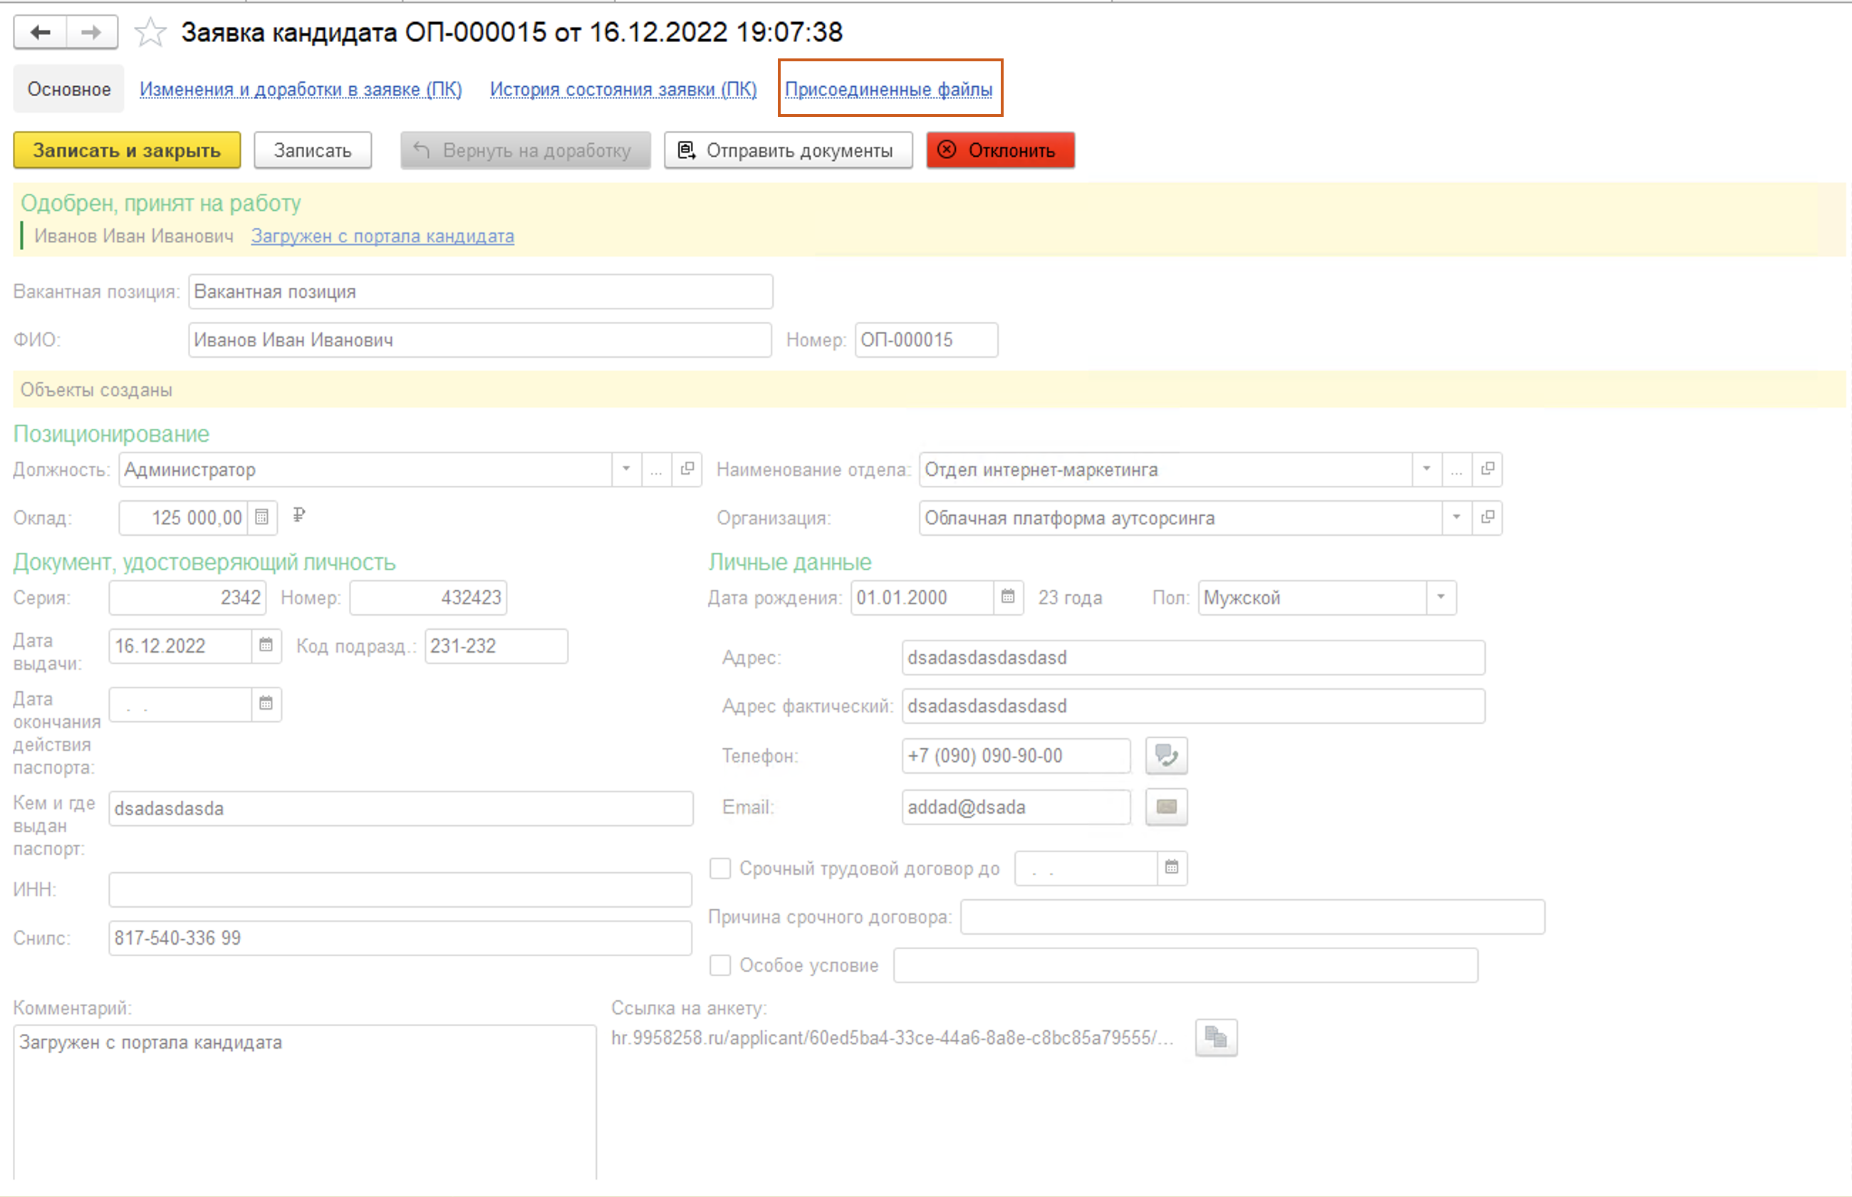The width and height of the screenshot is (1852, 1197).
Task: Enable Особое условие checkbox
Action: point(720,965)
